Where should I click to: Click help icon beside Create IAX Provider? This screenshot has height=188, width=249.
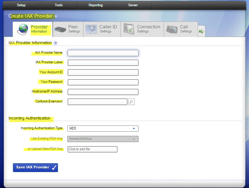tap(56, 16)
